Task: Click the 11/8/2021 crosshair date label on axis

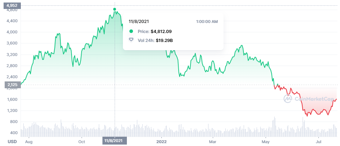Action: click(x=115, y=141)
